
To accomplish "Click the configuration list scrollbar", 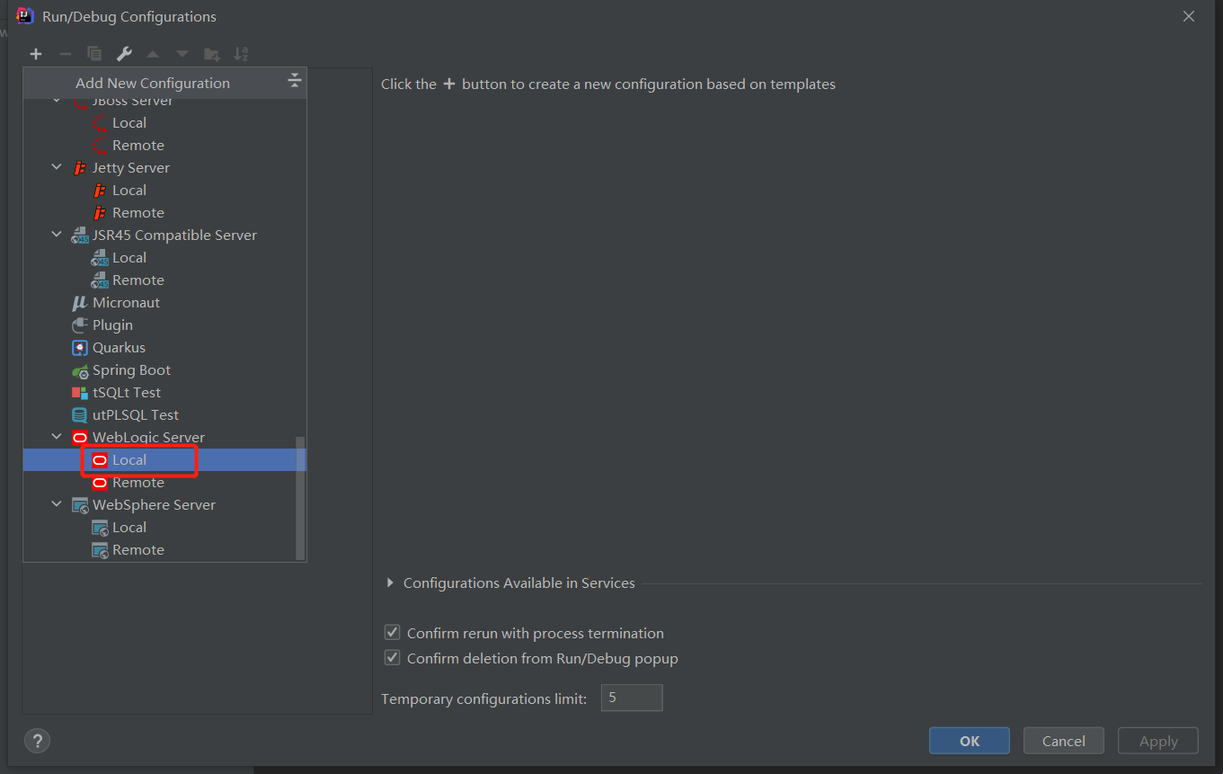I will [300, 497].
